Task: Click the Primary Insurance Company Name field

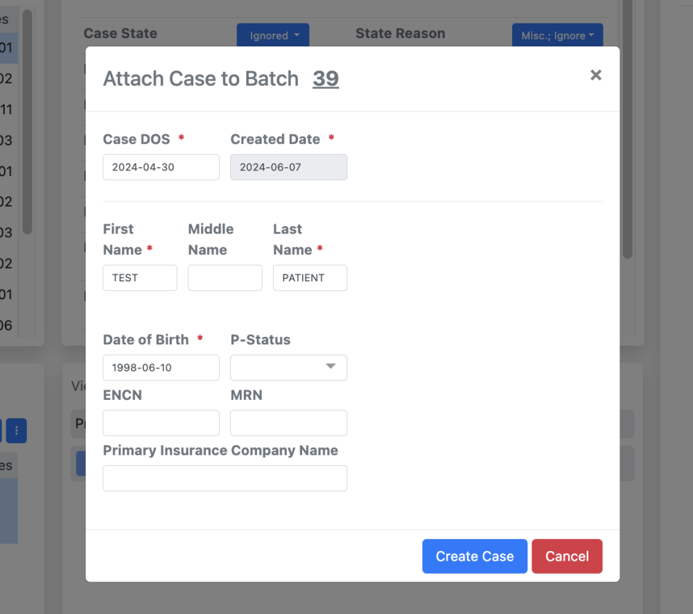Action: (225, 478)
